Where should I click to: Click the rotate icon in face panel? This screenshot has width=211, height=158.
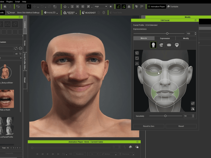(x=137, y=58)
